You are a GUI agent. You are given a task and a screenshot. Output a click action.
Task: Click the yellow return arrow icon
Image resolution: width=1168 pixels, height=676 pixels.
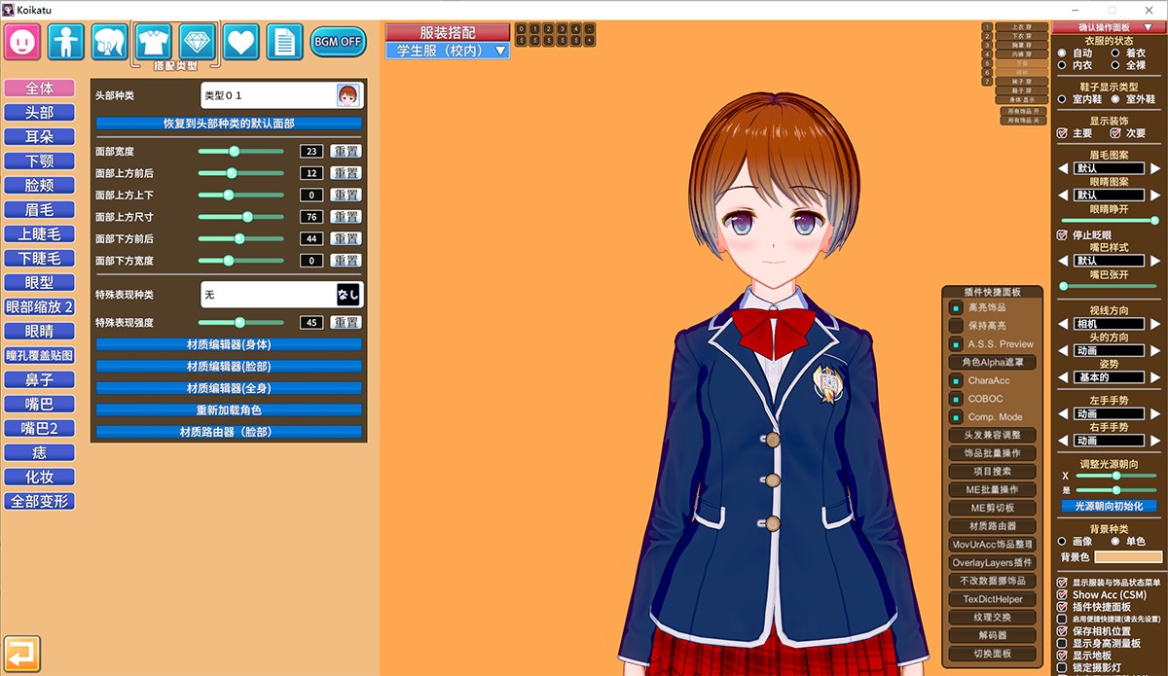coord(21,653)
